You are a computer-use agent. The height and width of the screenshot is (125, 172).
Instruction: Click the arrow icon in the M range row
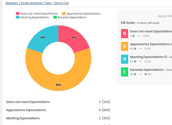[x=140, y=61]
